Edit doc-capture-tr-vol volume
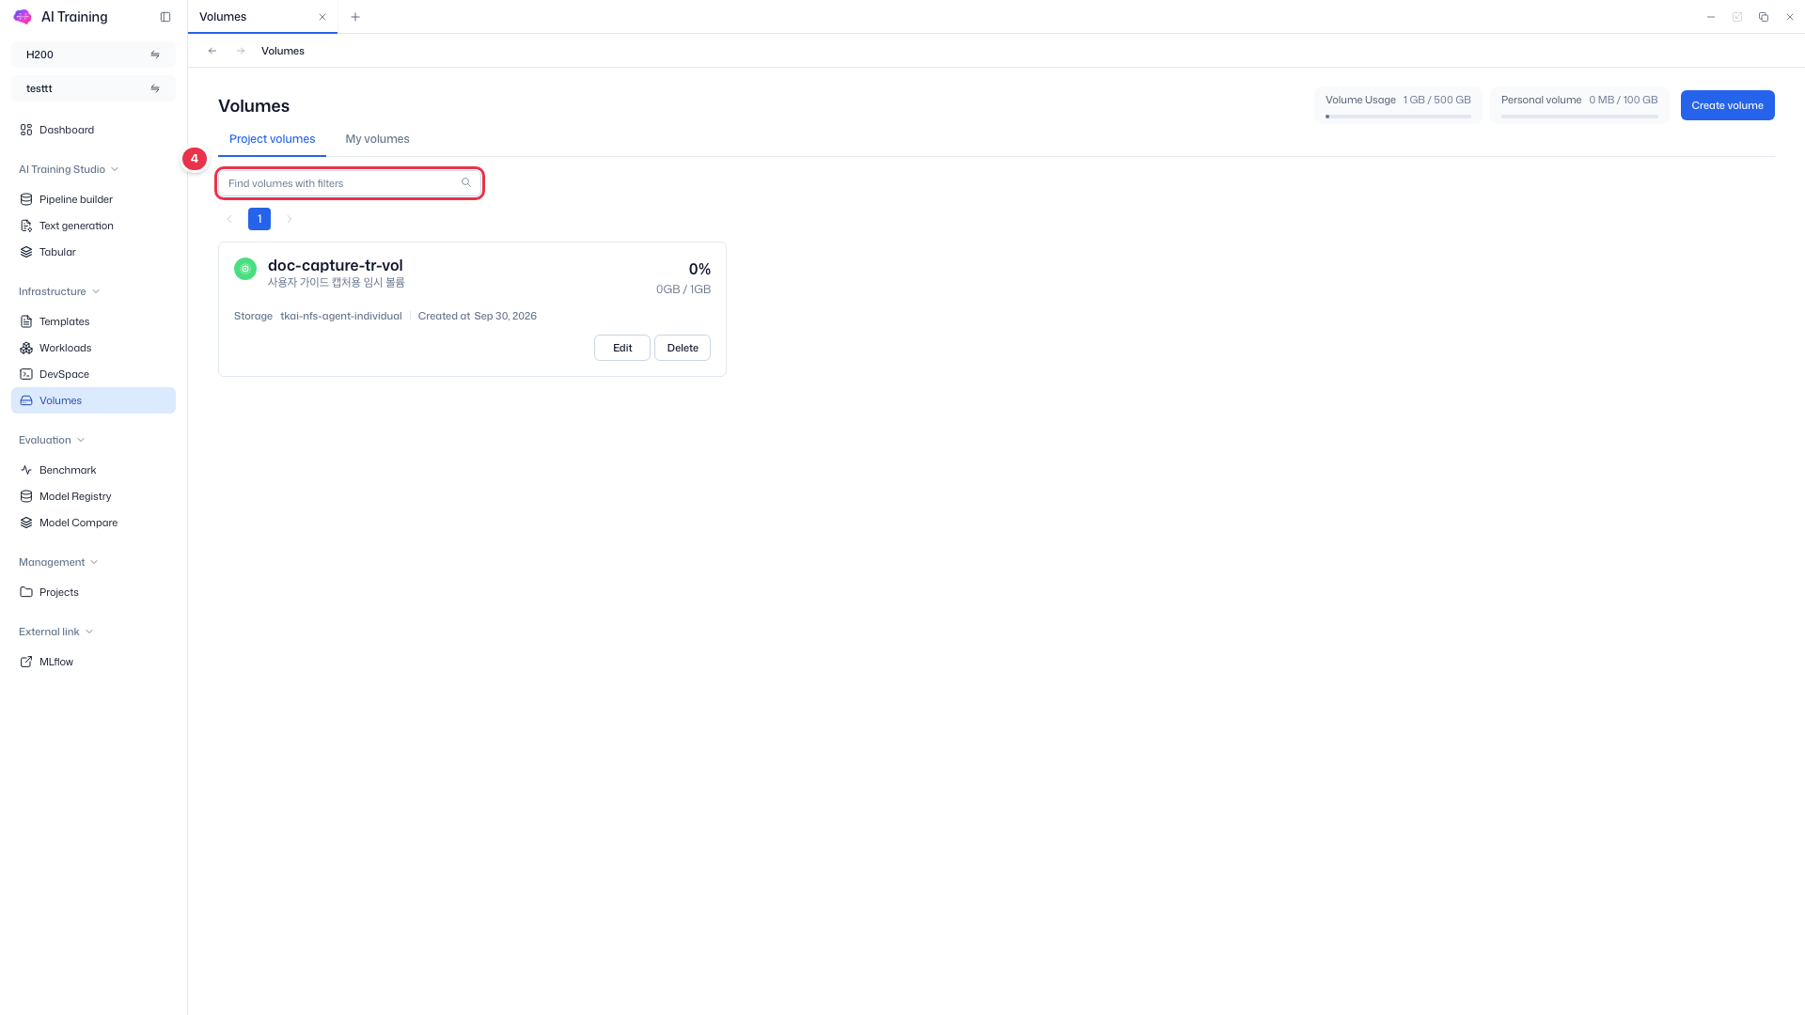1805x1015 pixels. pos(622,348)
